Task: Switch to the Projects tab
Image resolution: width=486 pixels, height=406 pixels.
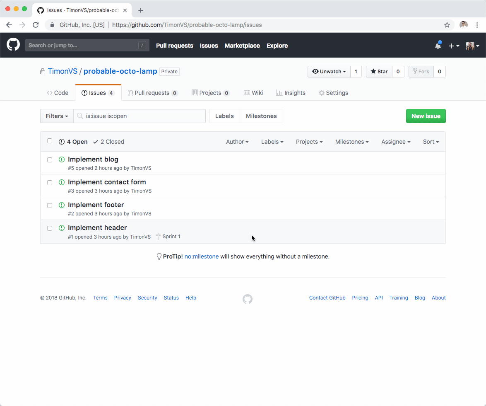Action: (x=210, y=93)
